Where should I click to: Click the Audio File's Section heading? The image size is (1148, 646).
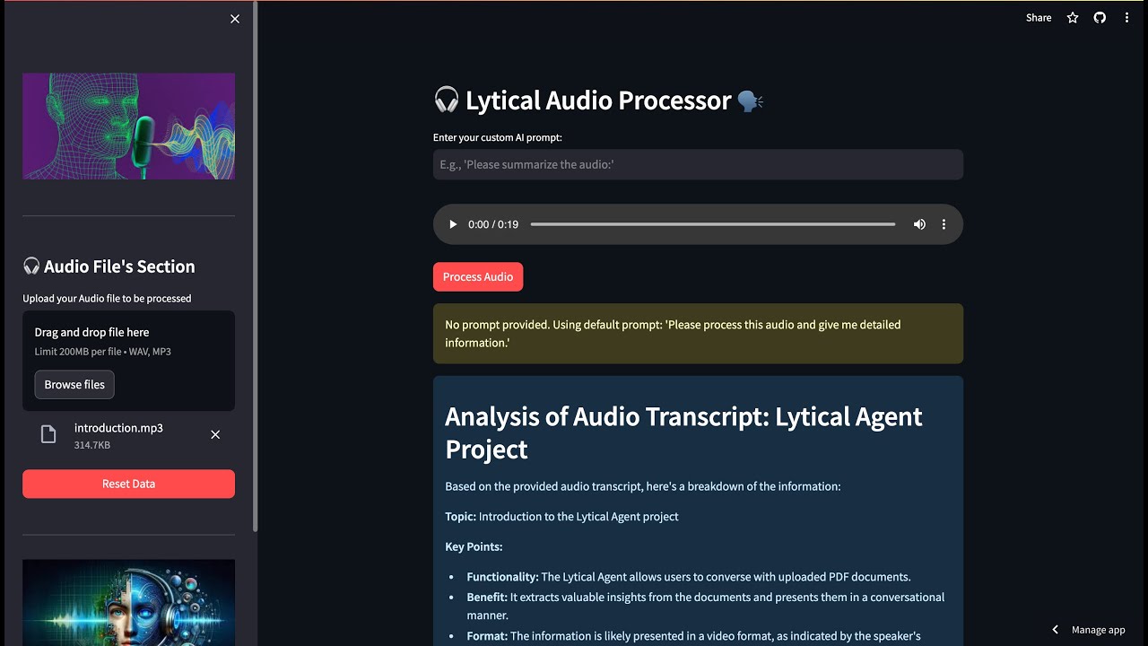tap(109, 266)
